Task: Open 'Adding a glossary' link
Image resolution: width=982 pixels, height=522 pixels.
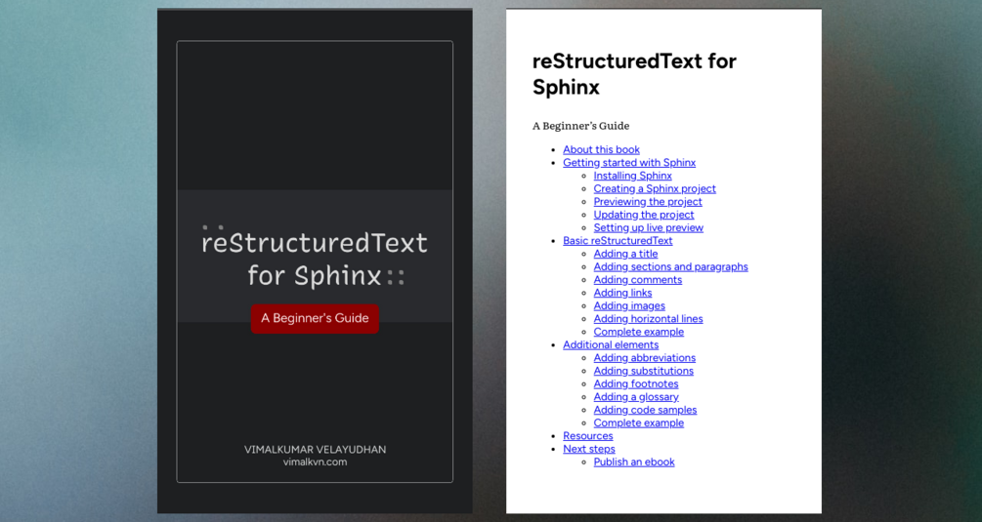Action: (636, 397)
